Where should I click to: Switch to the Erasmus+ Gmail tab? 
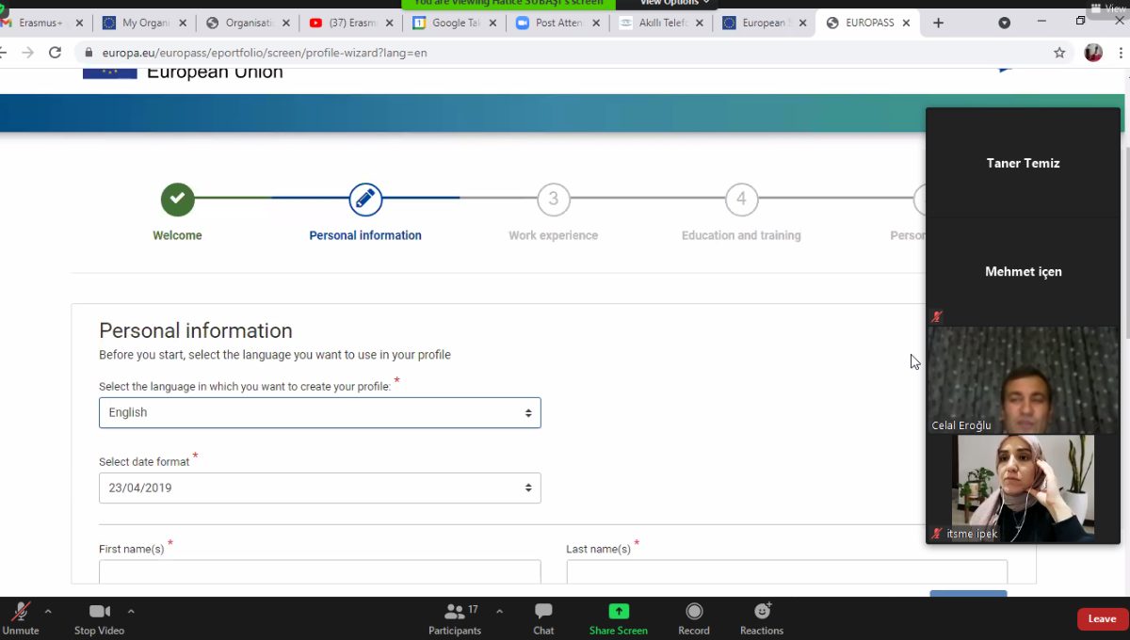(x=42, y=23)
